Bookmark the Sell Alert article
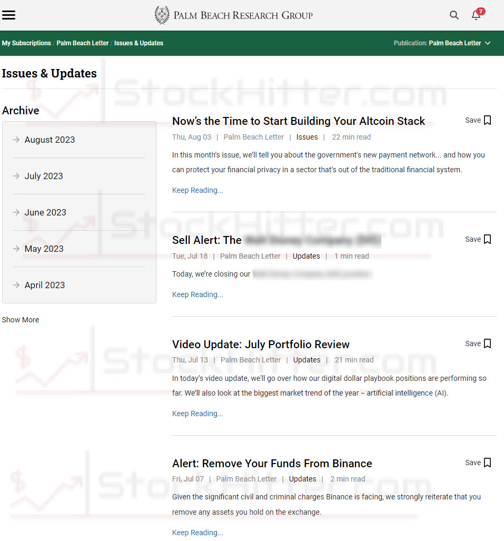This screenshot has height=541, width=504. [x=487, y=239]
